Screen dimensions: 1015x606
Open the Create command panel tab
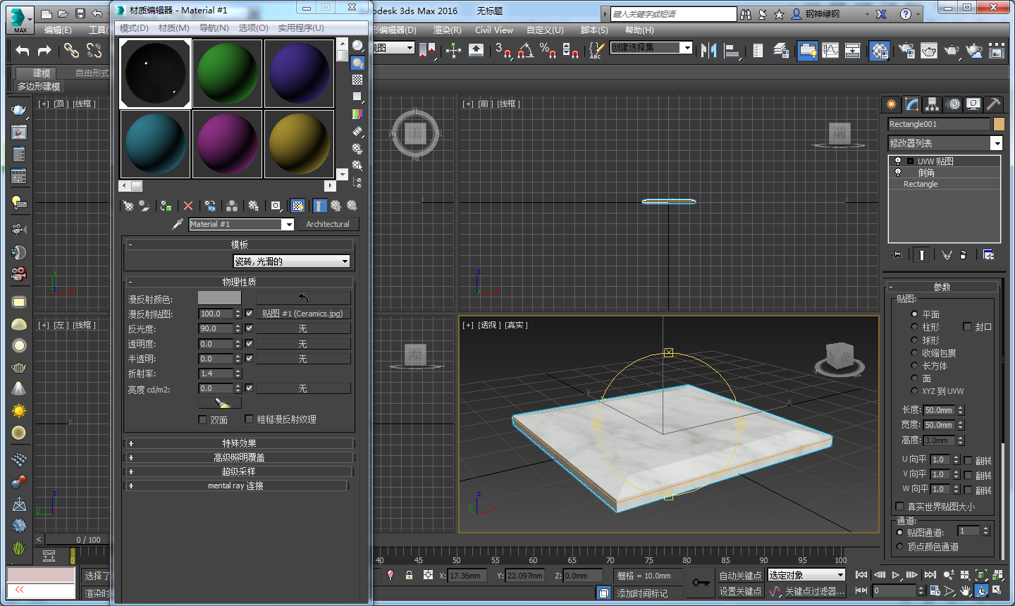(x=892, y=104)
